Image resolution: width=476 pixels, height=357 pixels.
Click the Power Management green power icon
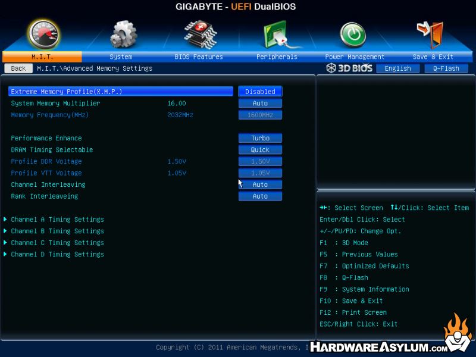(353, 35)
